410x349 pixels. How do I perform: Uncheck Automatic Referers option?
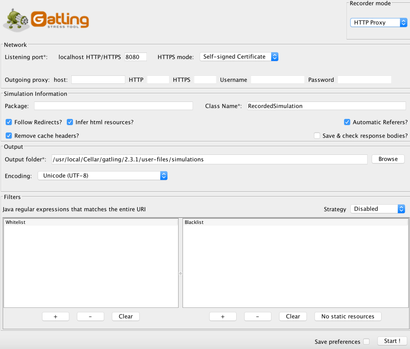point(347,122)
